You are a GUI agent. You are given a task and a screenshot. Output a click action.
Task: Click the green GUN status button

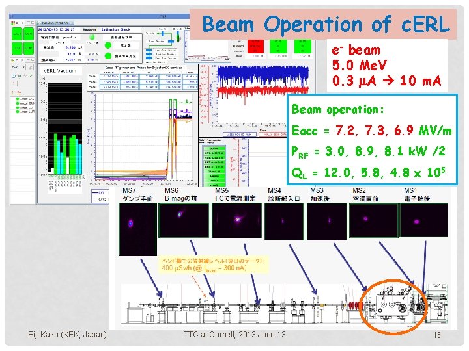(28, 34)
